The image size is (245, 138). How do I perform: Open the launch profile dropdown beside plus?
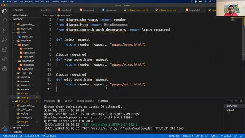232,101
